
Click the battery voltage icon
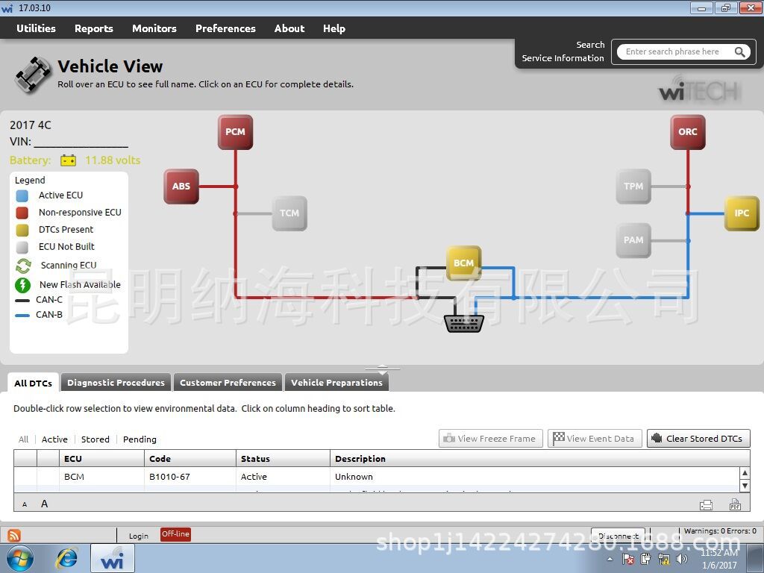[68, 160]
